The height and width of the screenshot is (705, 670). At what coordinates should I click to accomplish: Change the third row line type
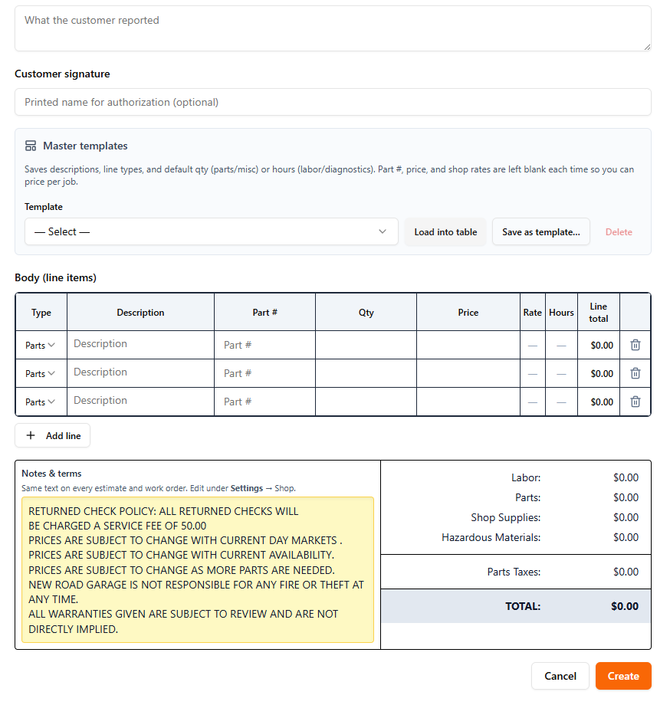[41, 402]
